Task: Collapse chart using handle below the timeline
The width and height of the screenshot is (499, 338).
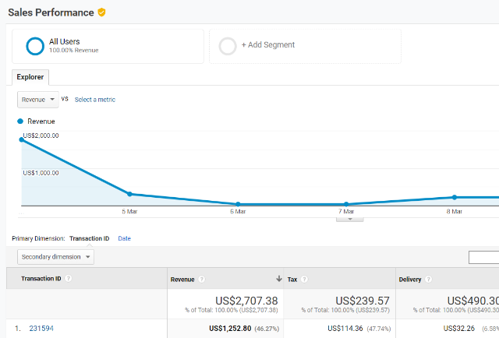Action: (x=349, y=219)
